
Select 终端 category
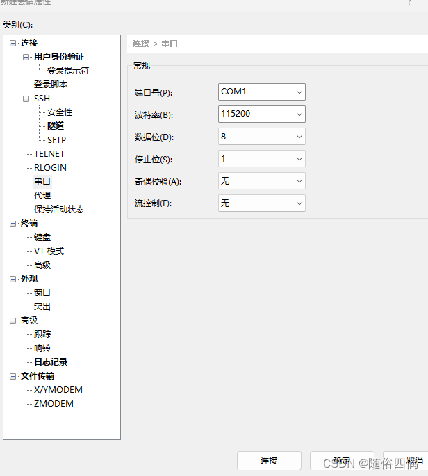(29, 223)
